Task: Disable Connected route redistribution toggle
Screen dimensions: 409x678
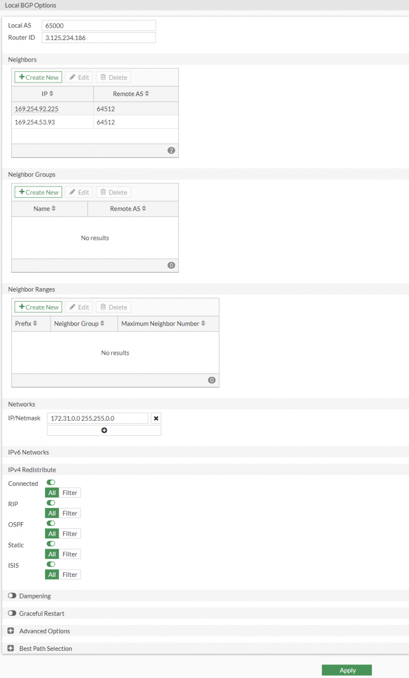Action: click(51, 483)
